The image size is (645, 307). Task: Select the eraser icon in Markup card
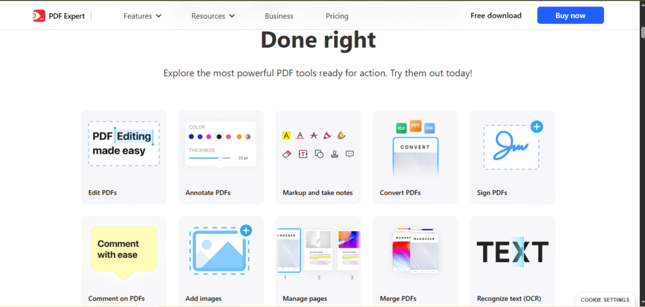286,153
